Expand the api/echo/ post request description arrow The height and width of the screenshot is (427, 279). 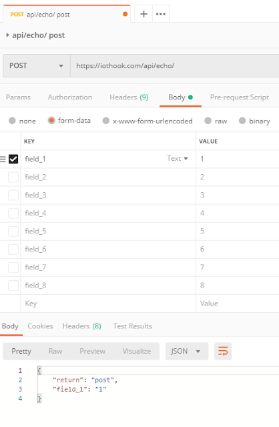tap(7, 35)
